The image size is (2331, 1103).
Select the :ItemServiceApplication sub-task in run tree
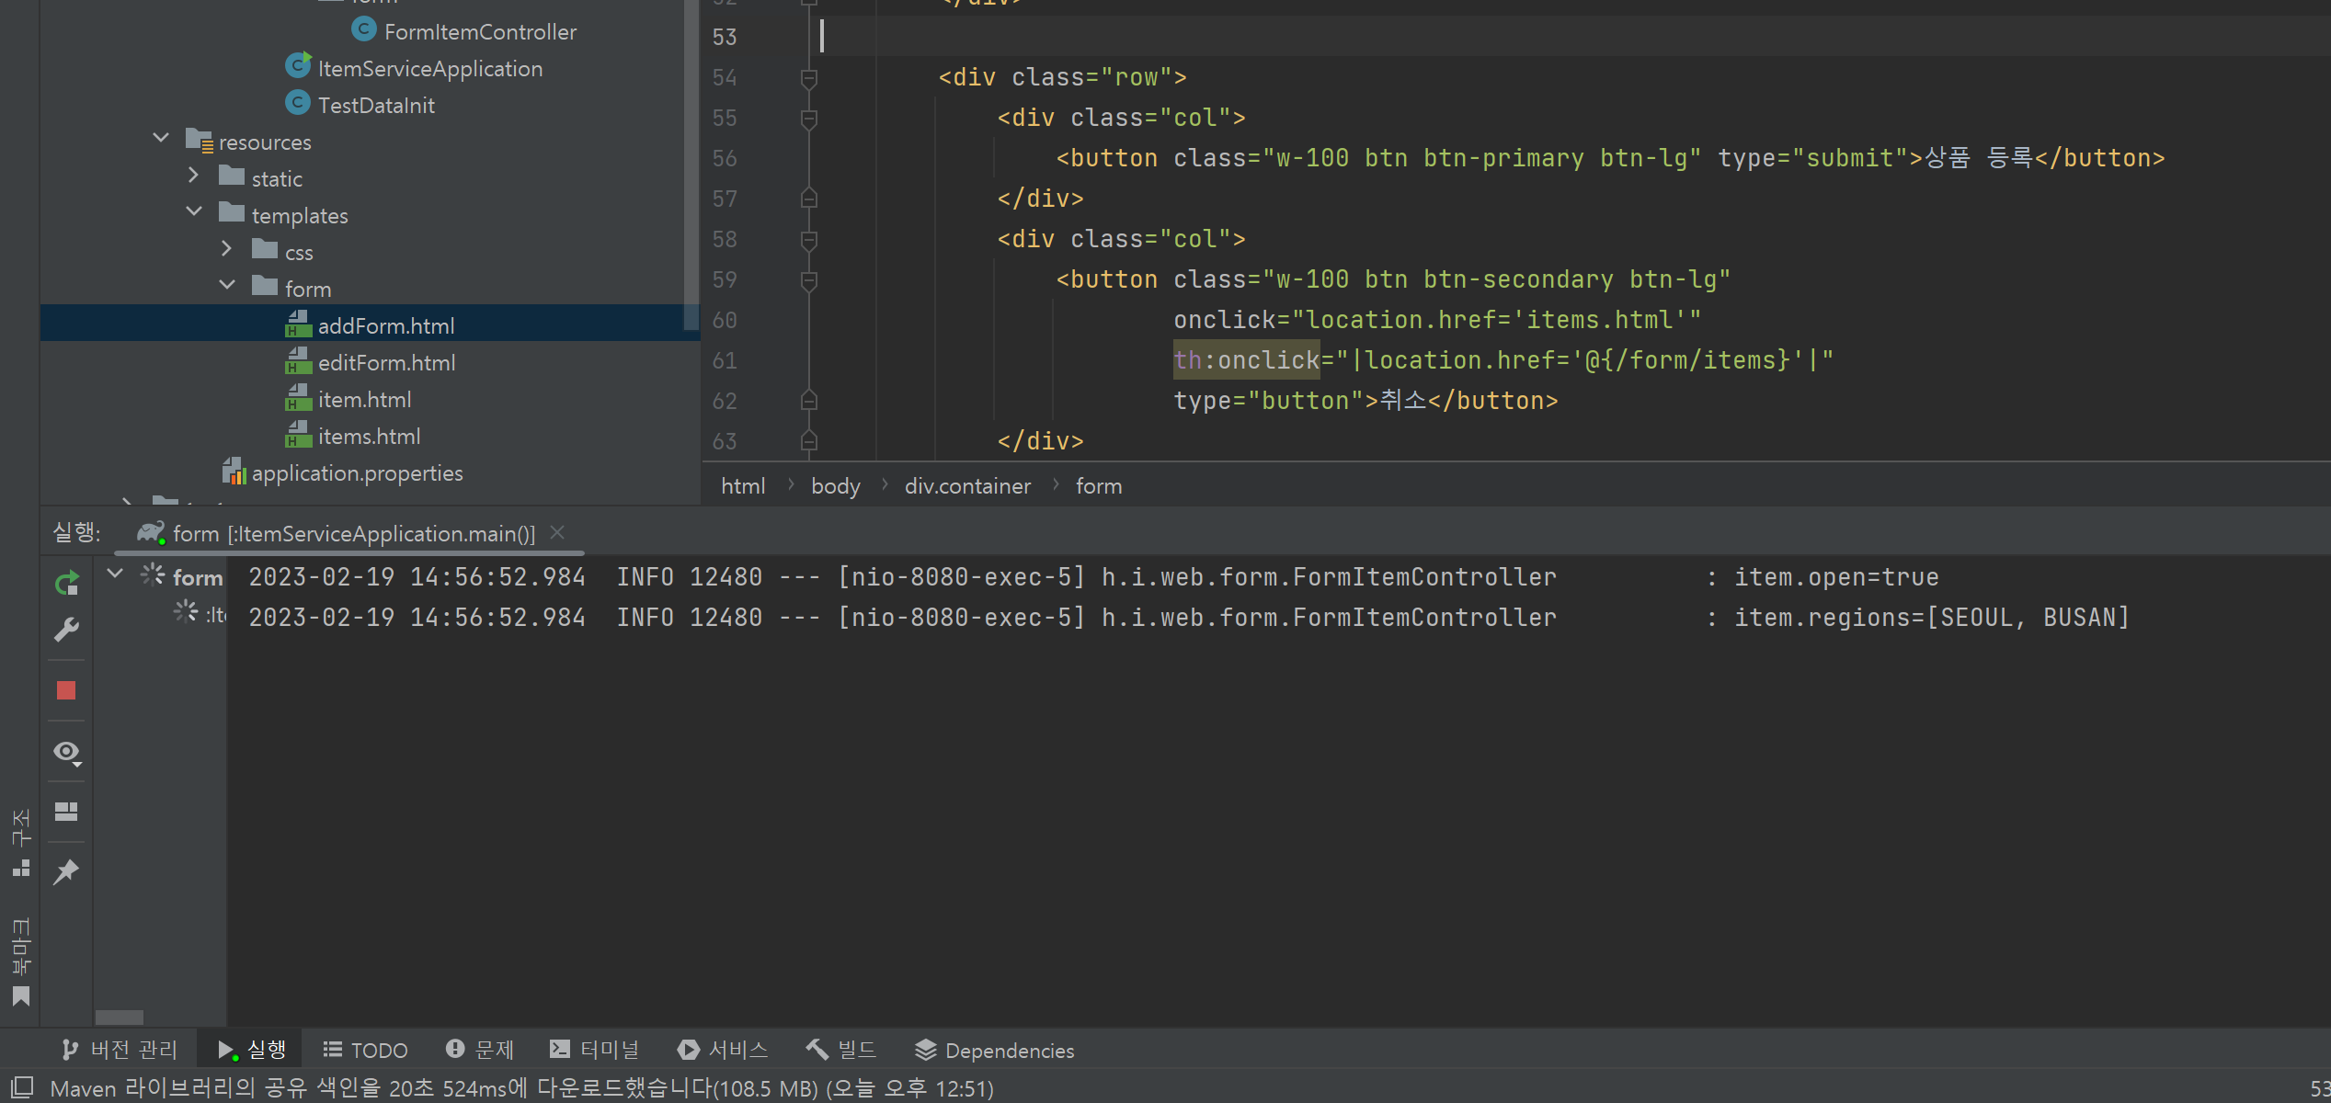pyautogui.click(x=200, y=615)
